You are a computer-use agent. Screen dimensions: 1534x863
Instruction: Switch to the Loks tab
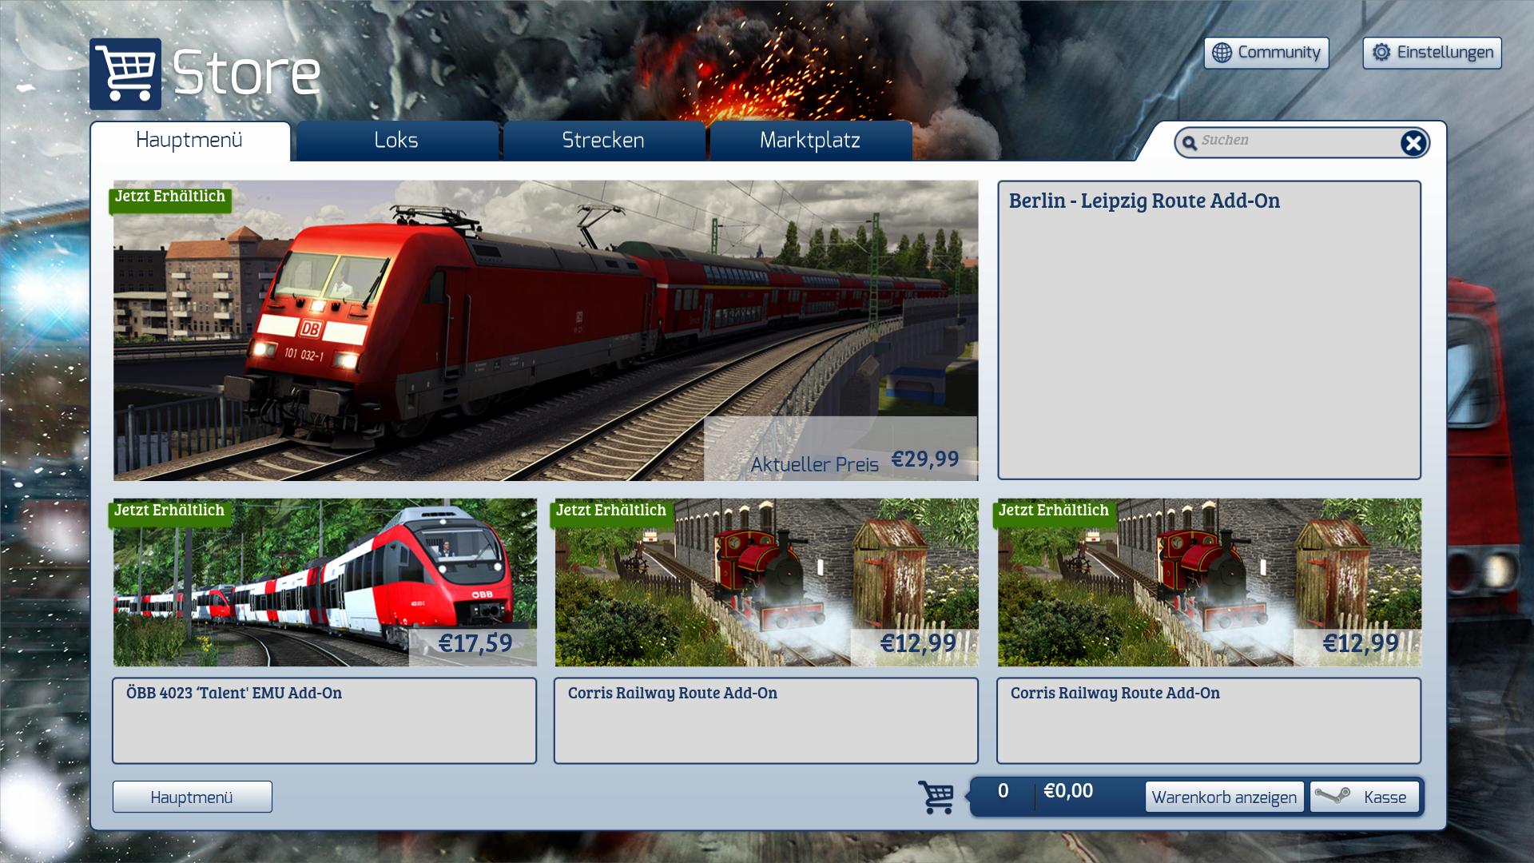click(x=396, y=141)
